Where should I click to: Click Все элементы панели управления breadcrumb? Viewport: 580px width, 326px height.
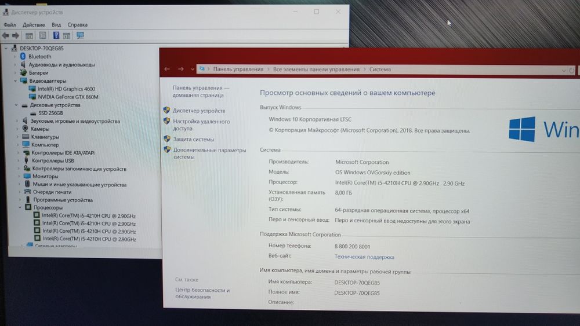coord(316,69)
